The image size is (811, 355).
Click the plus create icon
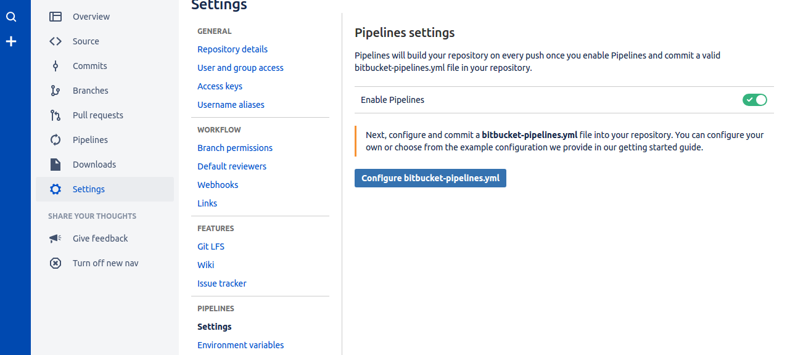tap(11, 42)
